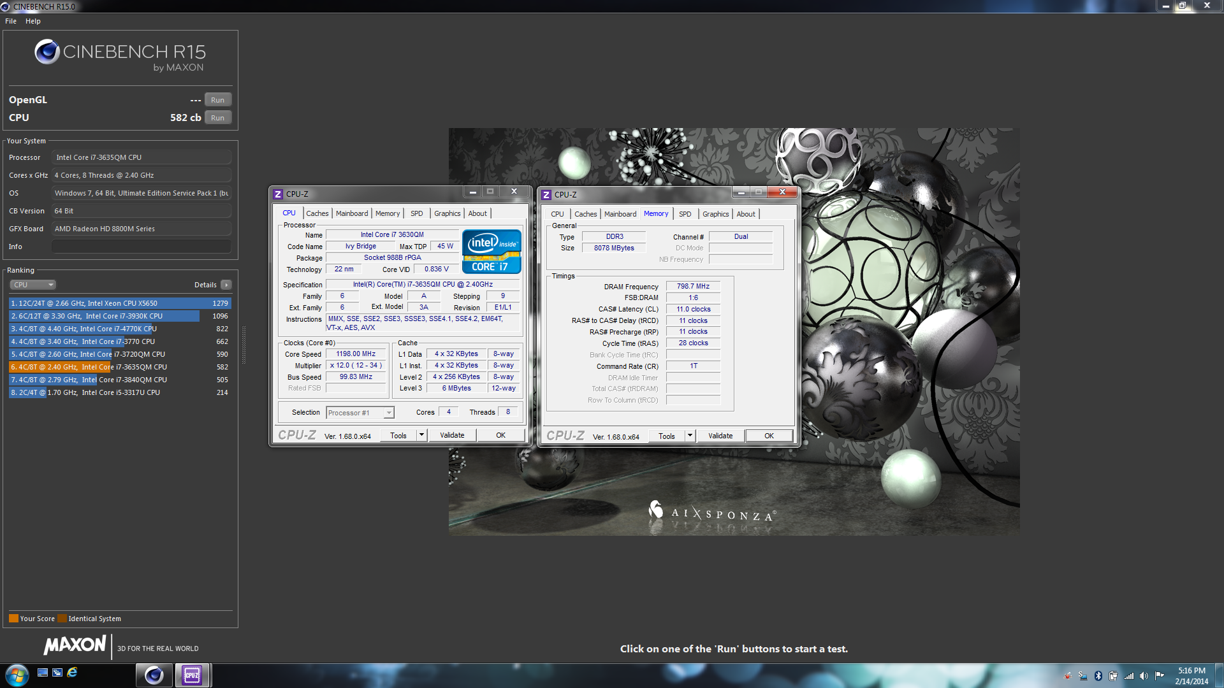Select ranking row Core i7-3930K CPU
This screenshot has width=1224, height=688.
click(120, 316)
